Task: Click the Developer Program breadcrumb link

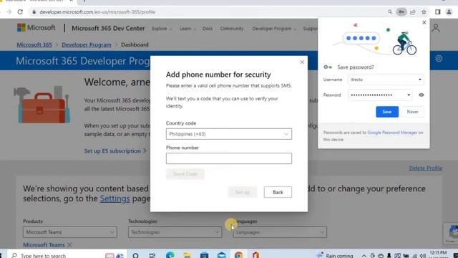Action: tap(87, 44)
